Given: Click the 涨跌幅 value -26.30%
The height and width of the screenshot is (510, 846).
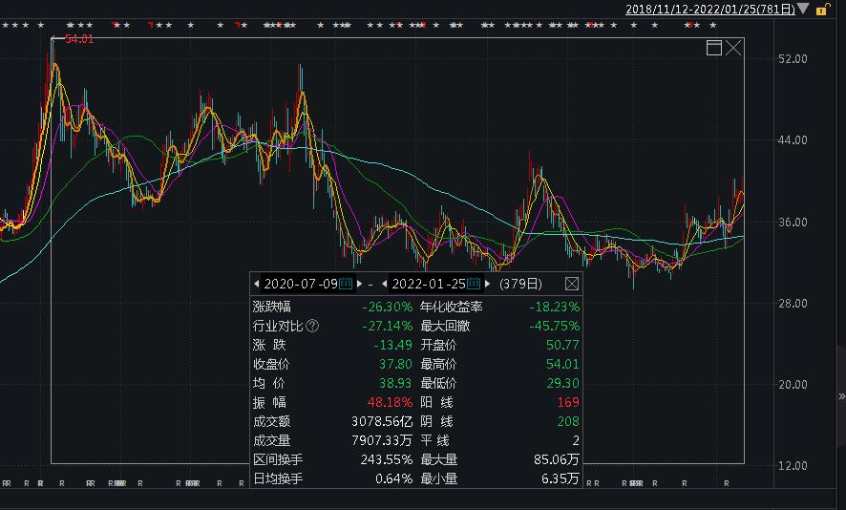Looking at the screenshot, I should [388, 307].
